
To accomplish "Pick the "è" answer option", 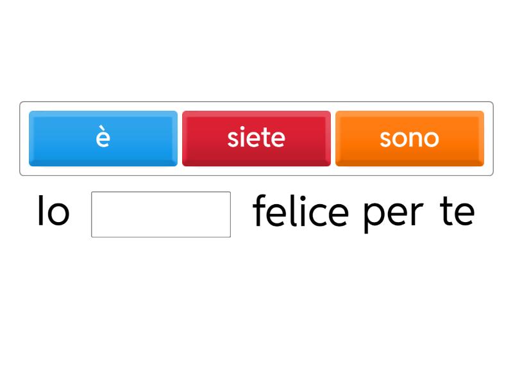I will 103,138.
